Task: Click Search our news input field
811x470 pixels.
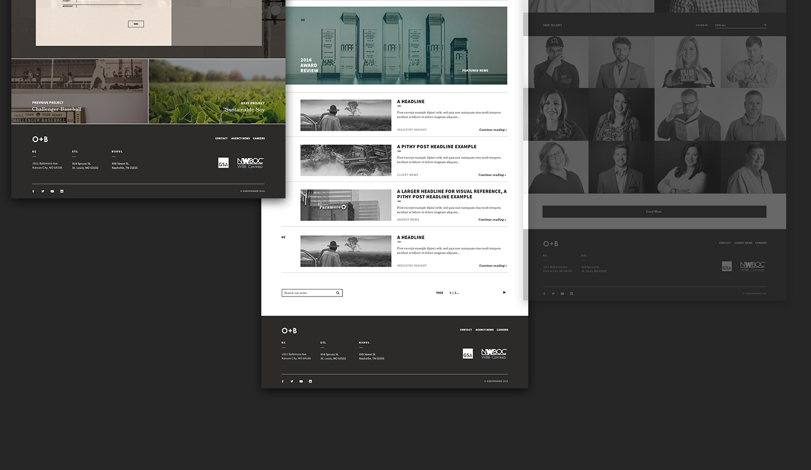Action: click(312, 293)
